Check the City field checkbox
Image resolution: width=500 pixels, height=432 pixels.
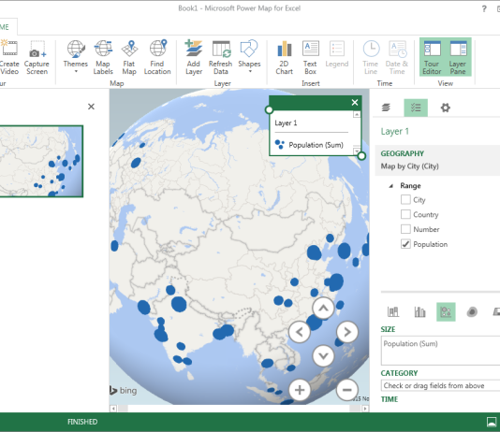click(405, 199)
